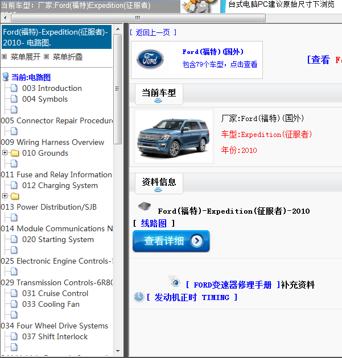The width and height of the screenshot is (342, 358).
Task: Click the 菜单展开 expand-all link
Action: [x=26, y=57]
